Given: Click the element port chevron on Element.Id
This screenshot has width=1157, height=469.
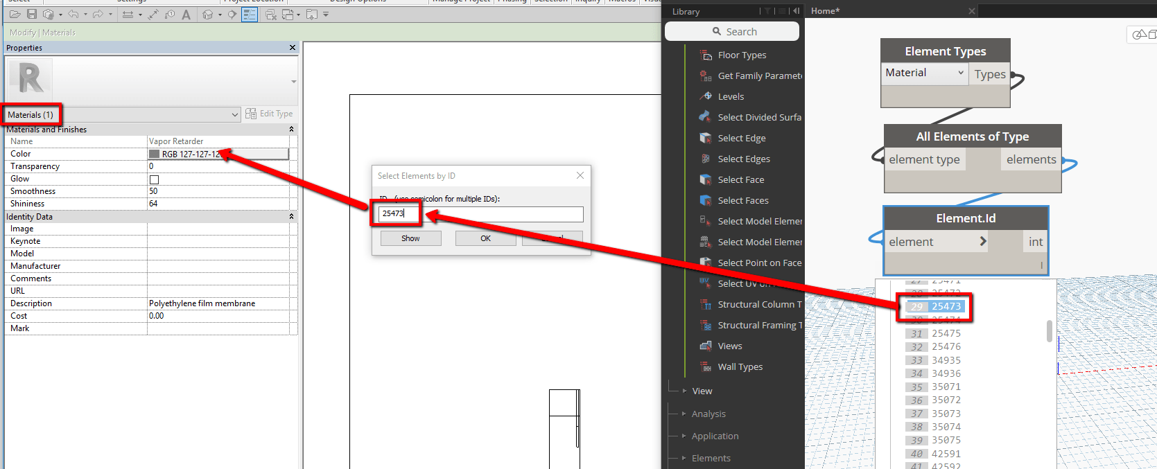Looking at the screenshot, I should click(x=982, y=241).
